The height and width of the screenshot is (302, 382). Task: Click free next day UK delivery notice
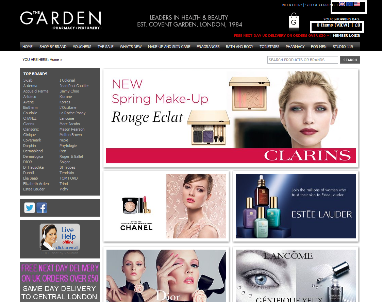coord(281,36)
